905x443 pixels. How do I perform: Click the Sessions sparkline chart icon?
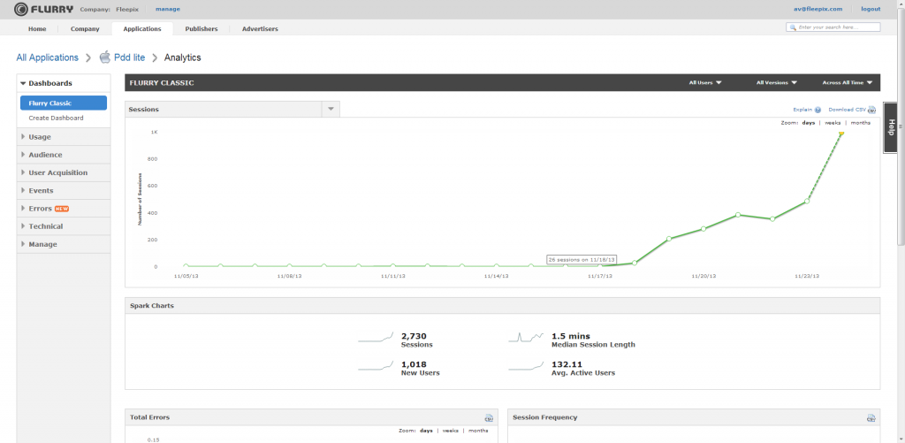pyautogui.click(x=376, y=338)
